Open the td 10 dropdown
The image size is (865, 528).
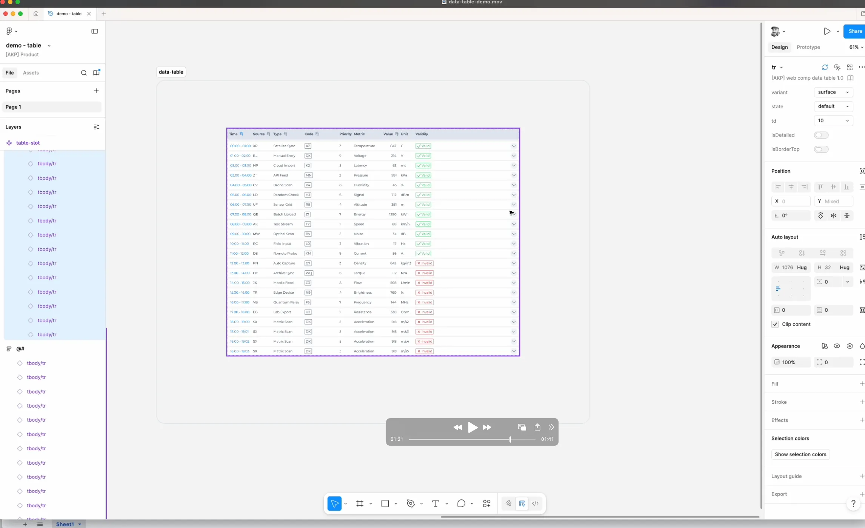coord(833,121)
